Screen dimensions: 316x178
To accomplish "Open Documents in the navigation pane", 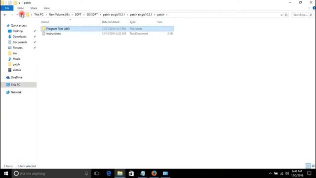I will click(20, 42).
